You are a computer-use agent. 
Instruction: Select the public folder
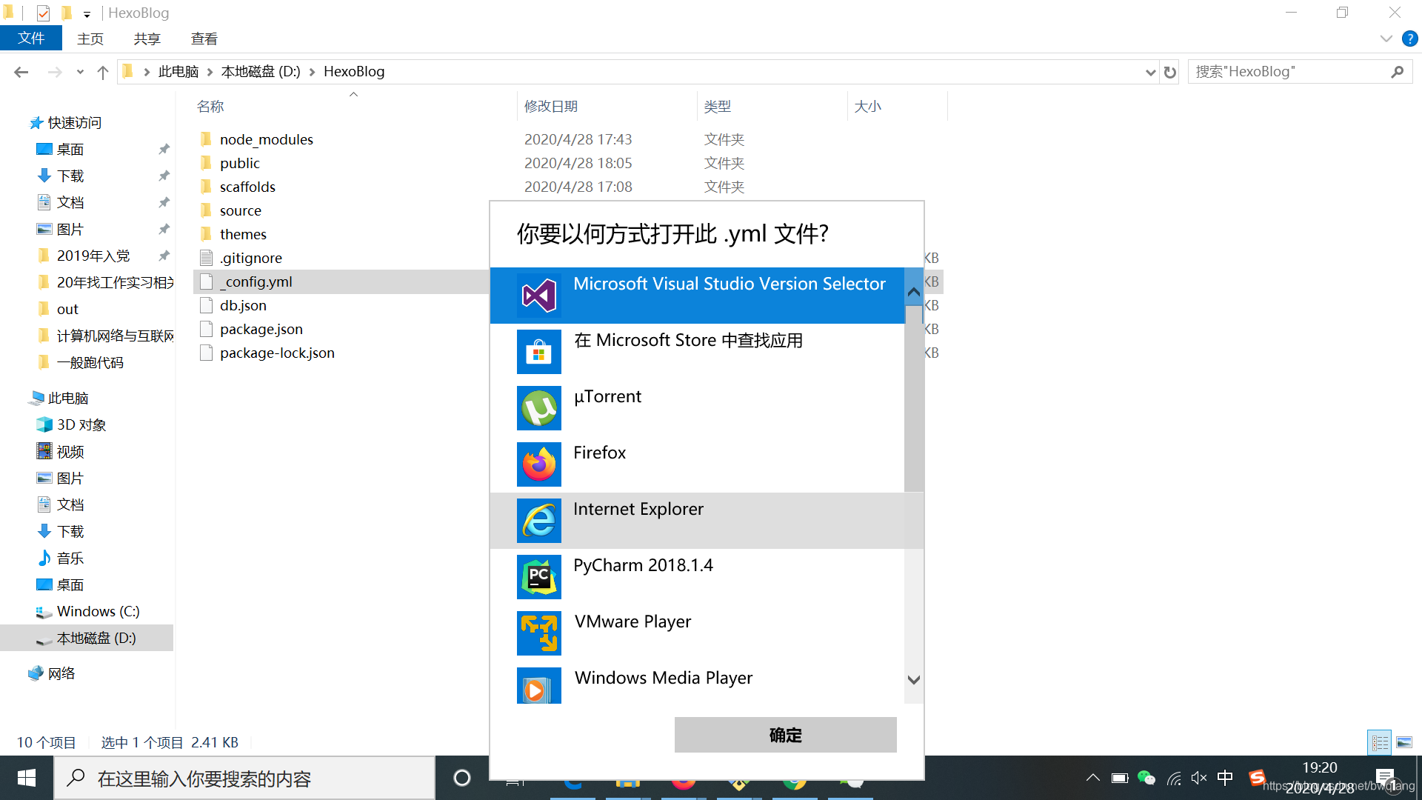coord(240,163)
